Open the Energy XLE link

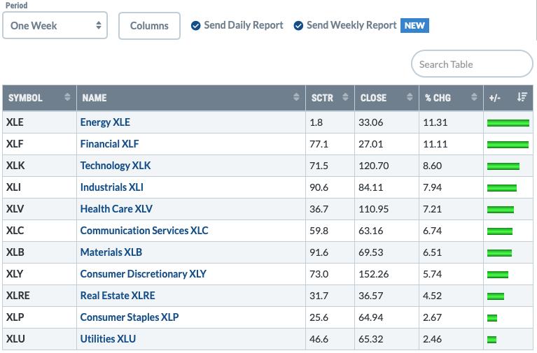(x=105, y=122)
